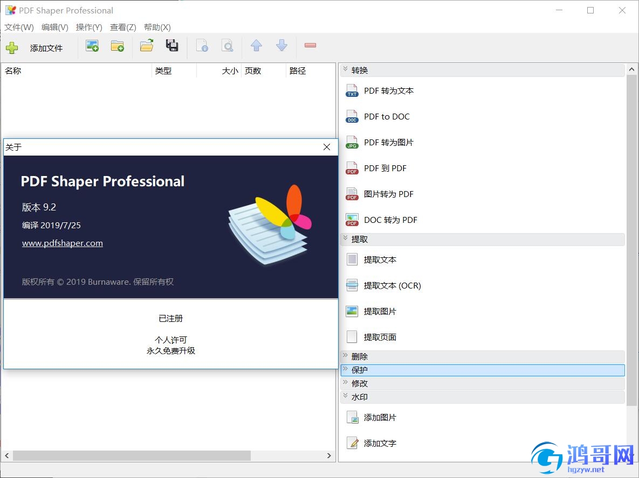Viewport: 639px width, 478px height.
Task: Select the 添加文字 watermark tool
Action: (x=371, y=444)
